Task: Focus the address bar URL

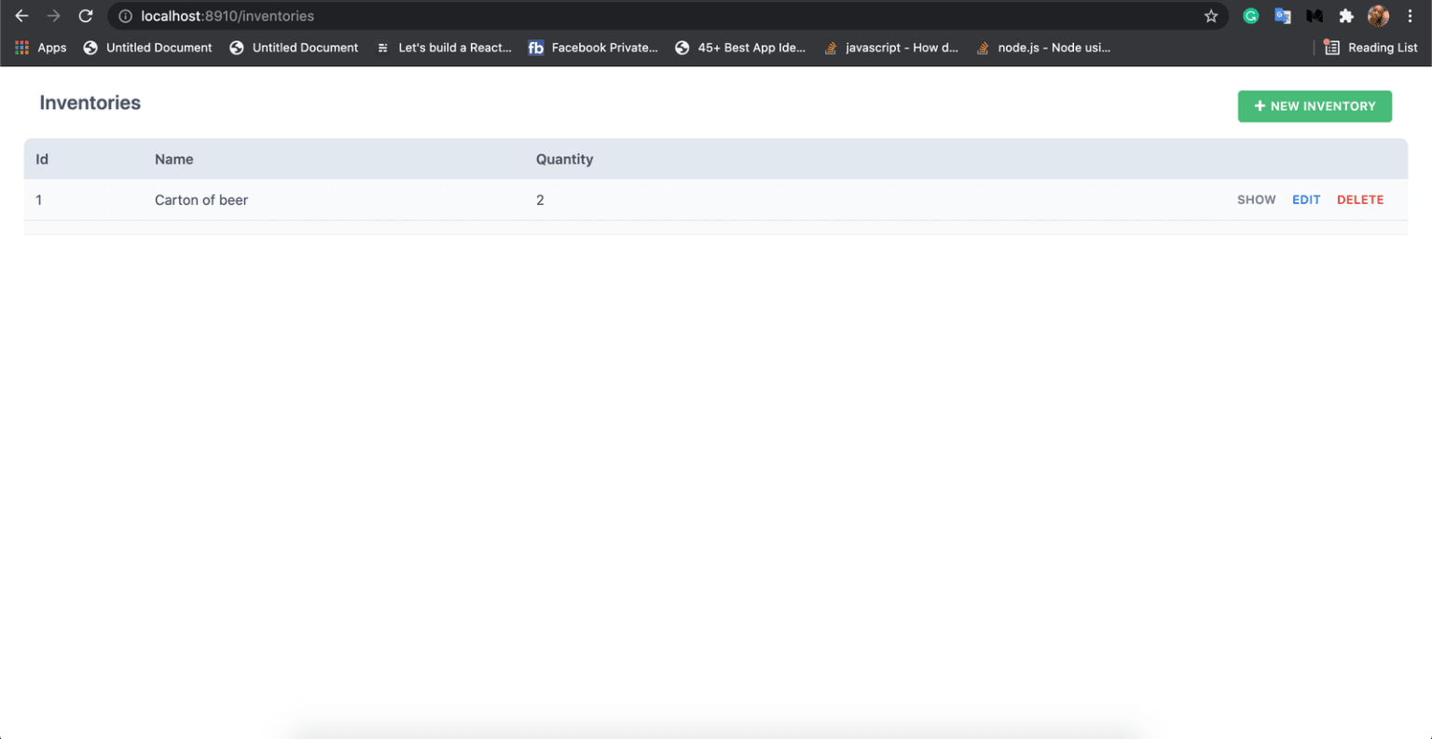Action: click(227, 16)
